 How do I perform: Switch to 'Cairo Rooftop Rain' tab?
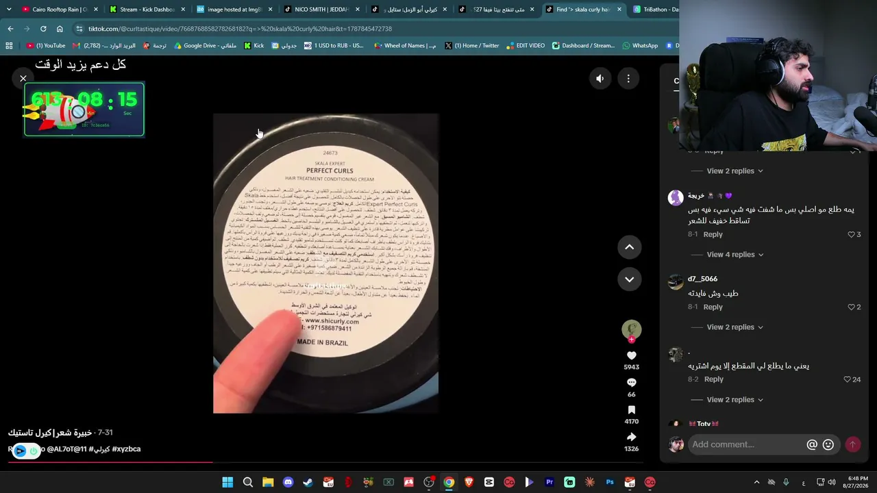click(60, 10)
